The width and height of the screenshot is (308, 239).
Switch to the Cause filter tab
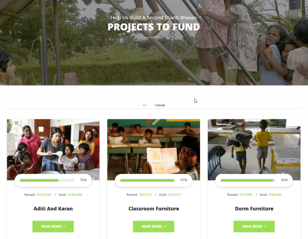point(160,105)
